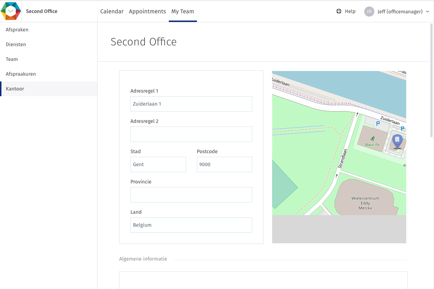This screenshot has height=289, width=434.
Task: Click the Basic-Fit runner icon on map
Action: pyautogui.click(x=372, y=138)
